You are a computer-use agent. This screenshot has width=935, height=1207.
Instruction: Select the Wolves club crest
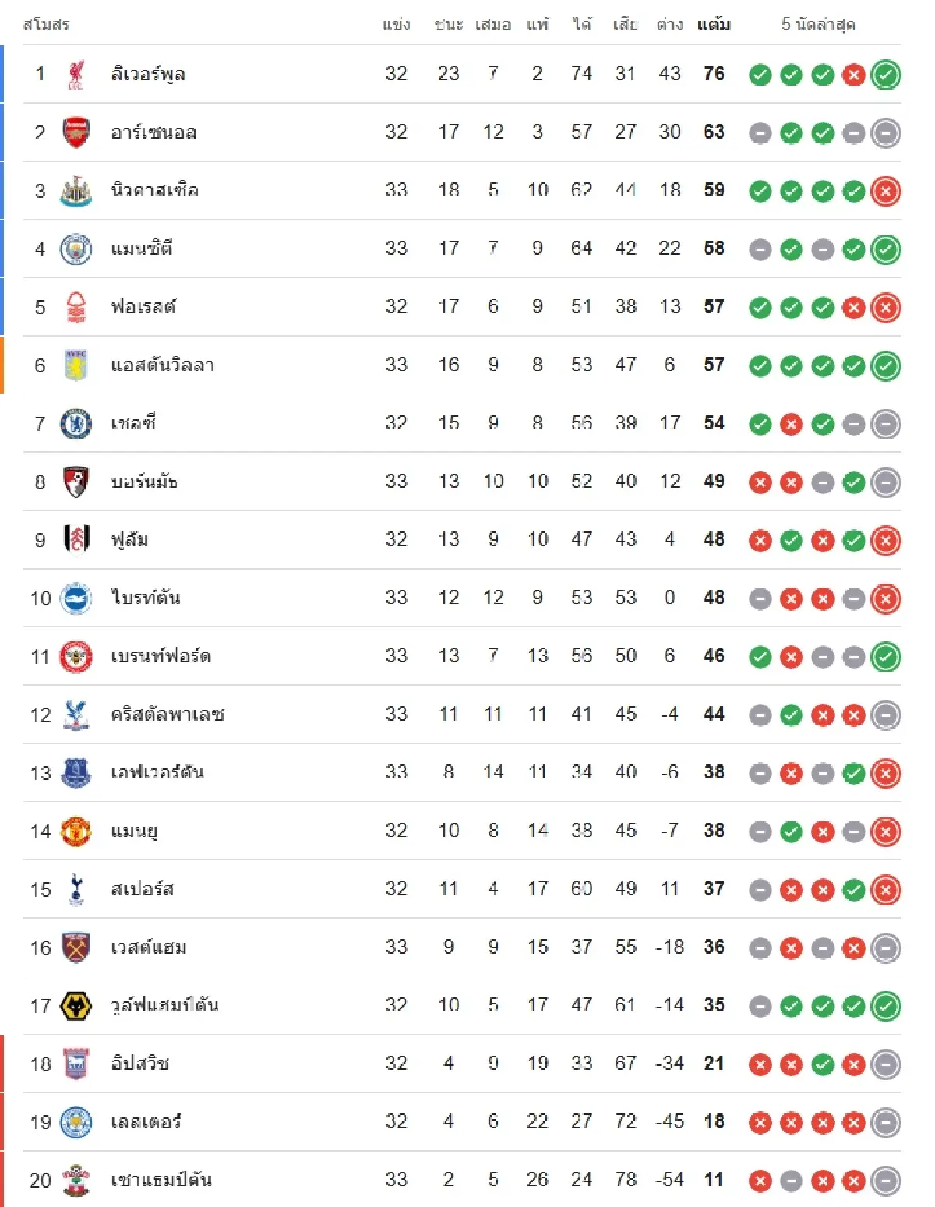coord(75,1005)
